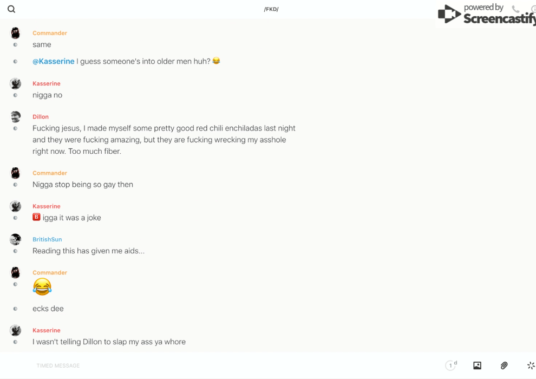The height and width of the screenshot is (379, 536).
Task: Open BritishSun's profile avatar
Action: [15, 239]
